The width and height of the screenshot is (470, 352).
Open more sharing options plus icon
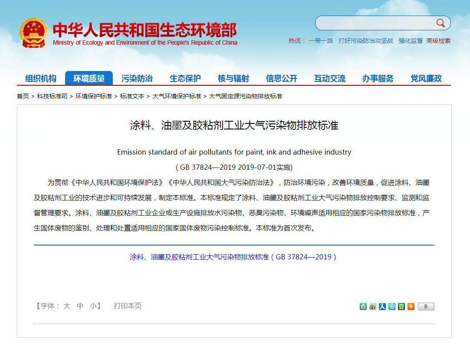coord(411,307)
